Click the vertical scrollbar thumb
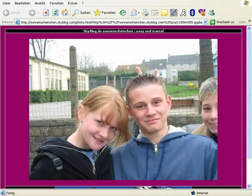This screenshot has width=252, height=196. [249, 95]
